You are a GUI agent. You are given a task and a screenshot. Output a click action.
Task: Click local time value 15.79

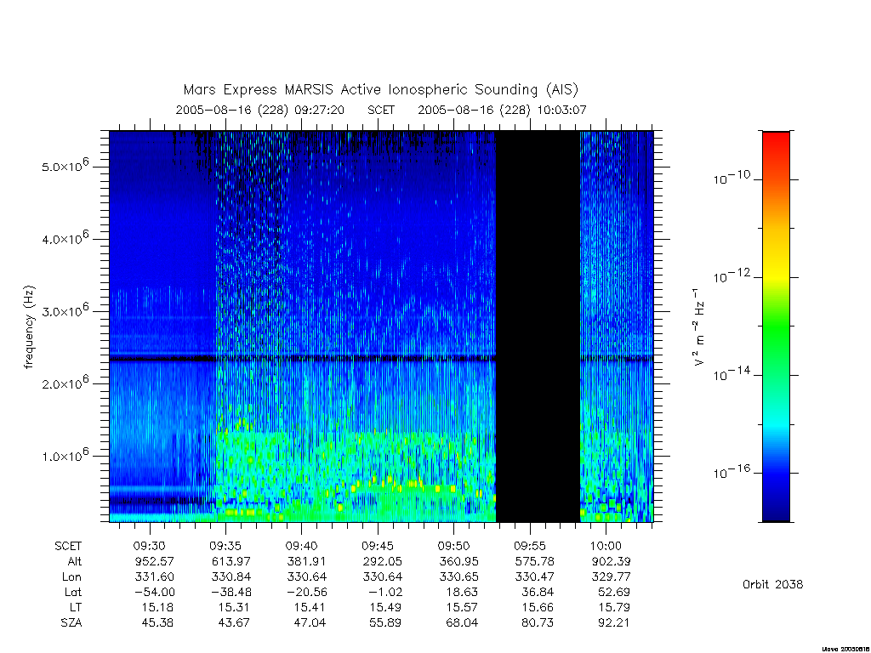(614, 607)
